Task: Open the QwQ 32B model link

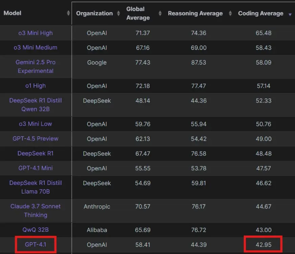Action: tap(36, 230)
